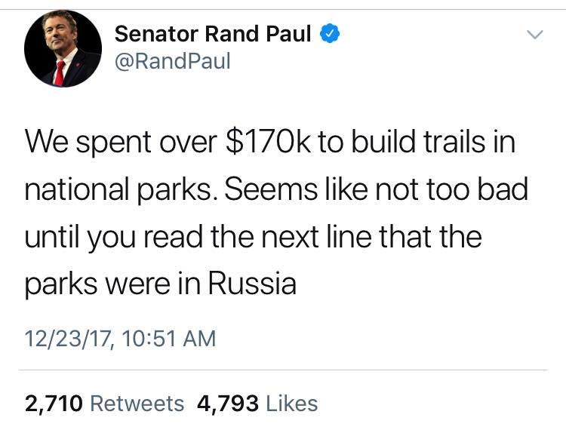
Task: Click the 10:51 AM time text
Action: pos(169,339)
